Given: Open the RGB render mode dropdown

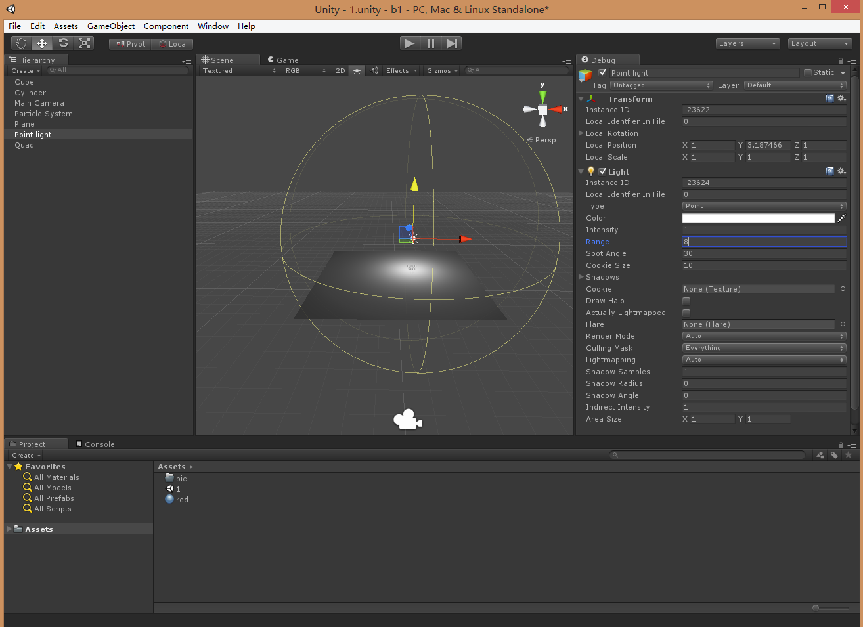Looking at the screenshot, I should click(305, 70).
